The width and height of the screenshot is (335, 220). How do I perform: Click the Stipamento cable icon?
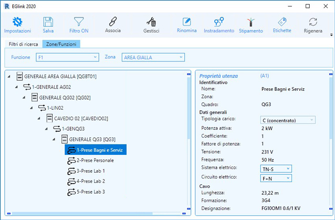pos(251,22)
